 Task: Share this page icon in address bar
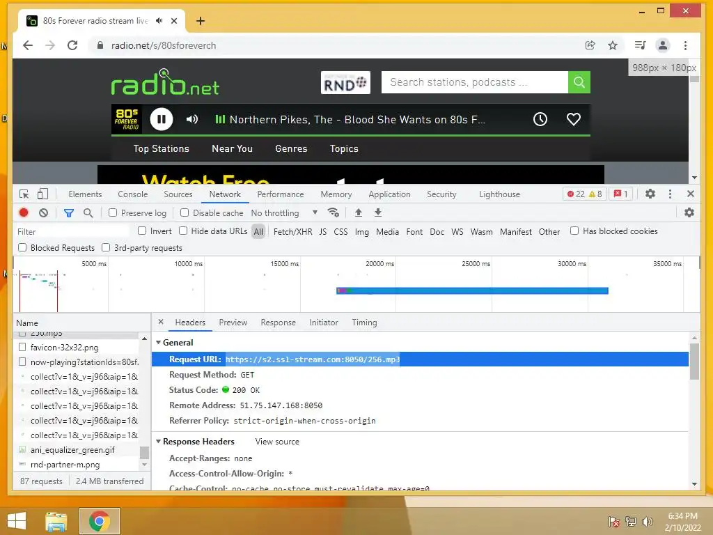(590, 45)
